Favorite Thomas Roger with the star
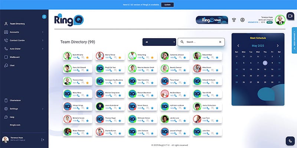297x148 pixels. point(120,121)
